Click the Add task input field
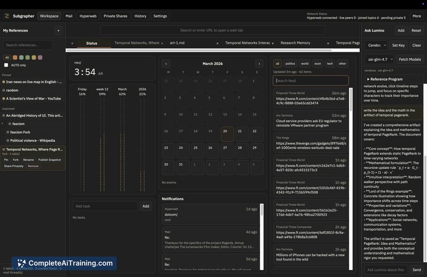The image size is (427, 277). pyautogui.click(x=105, y=206)
